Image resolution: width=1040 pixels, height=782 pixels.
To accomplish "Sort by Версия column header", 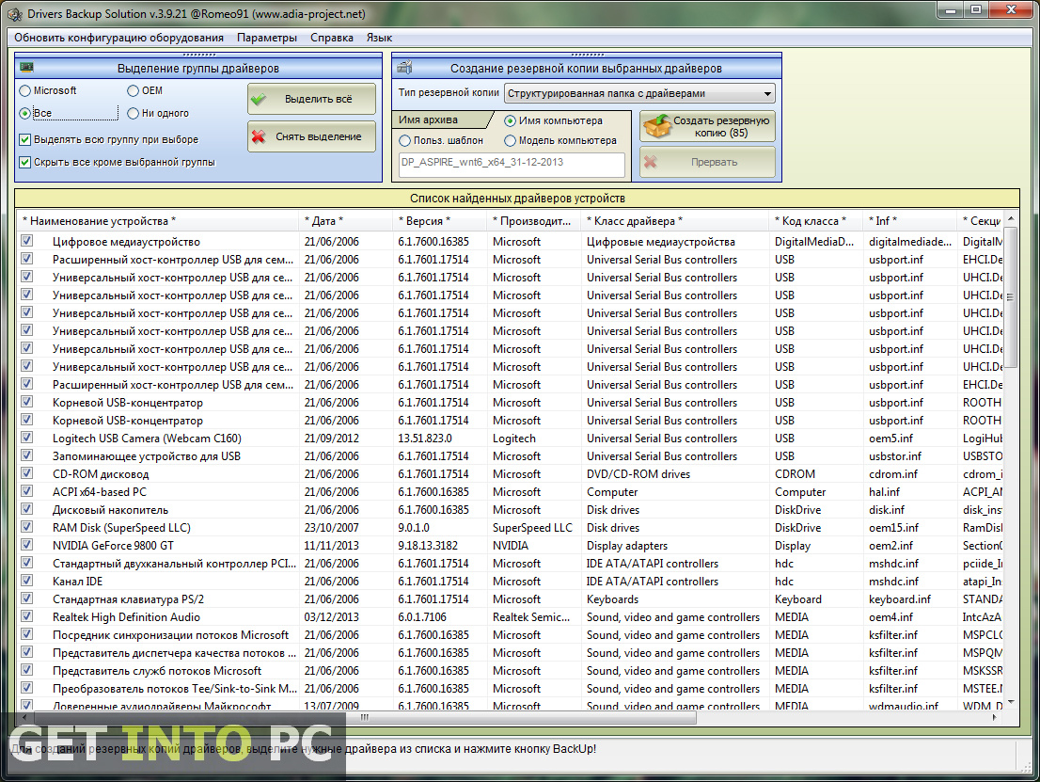I will (x=440, y=221).
